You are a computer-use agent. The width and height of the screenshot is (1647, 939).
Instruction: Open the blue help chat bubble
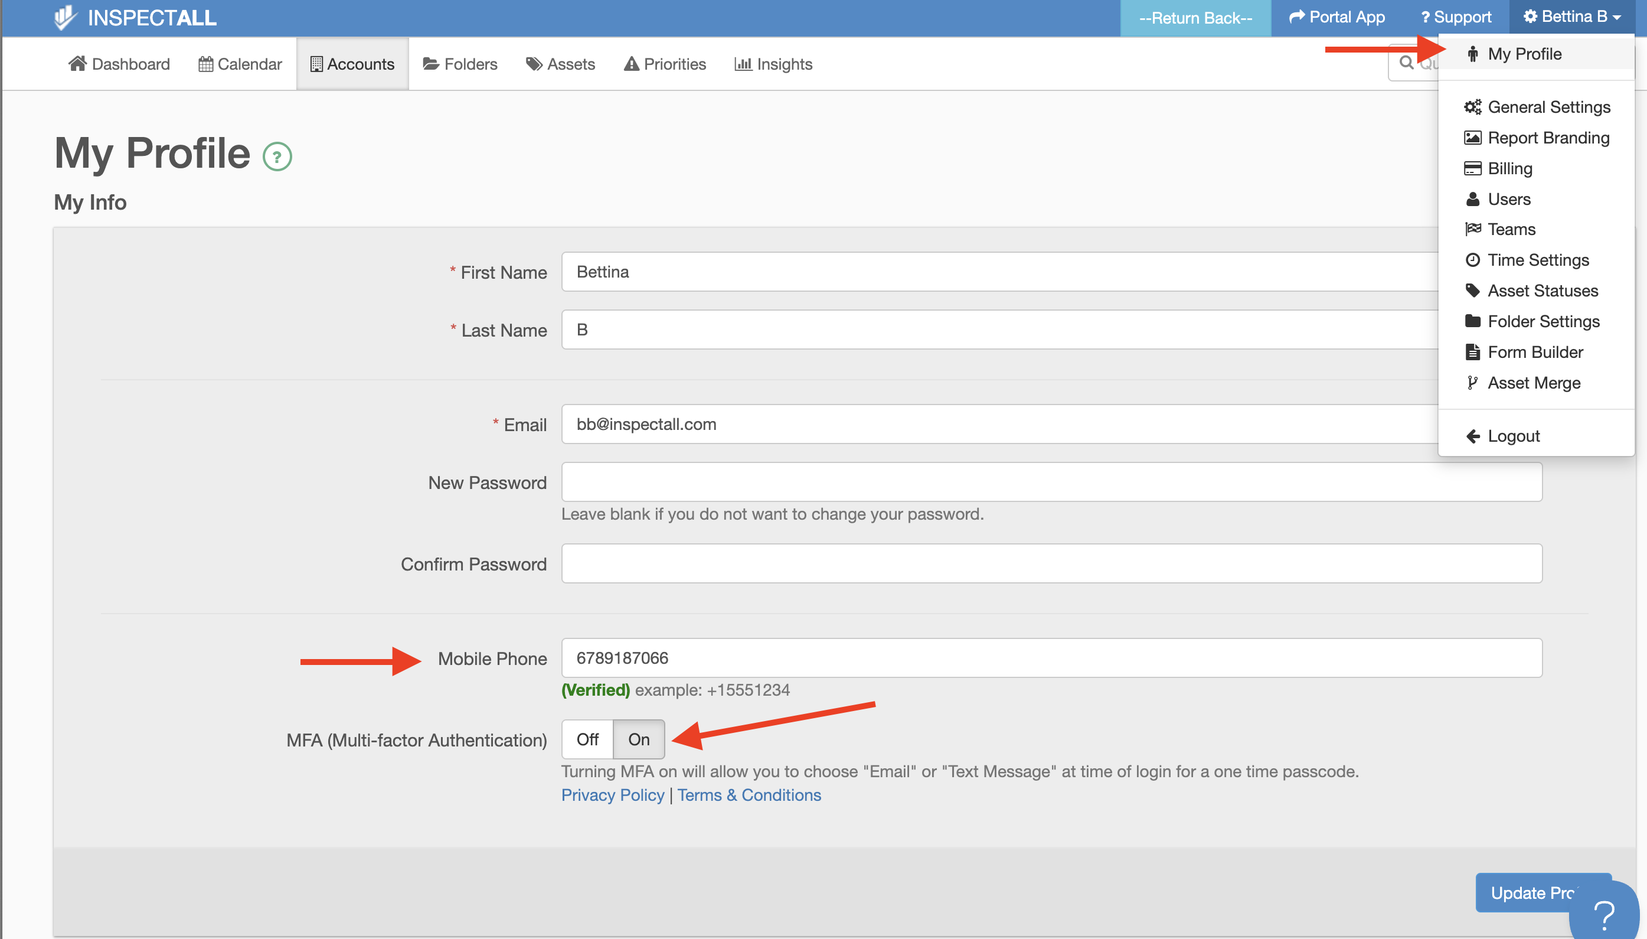tap(1603, 913)
